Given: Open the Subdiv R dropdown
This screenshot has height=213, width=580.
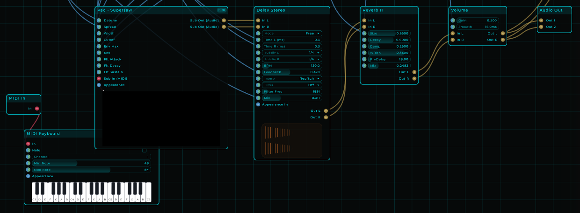Looking at the screenshot, I should (x=292, y=59).
